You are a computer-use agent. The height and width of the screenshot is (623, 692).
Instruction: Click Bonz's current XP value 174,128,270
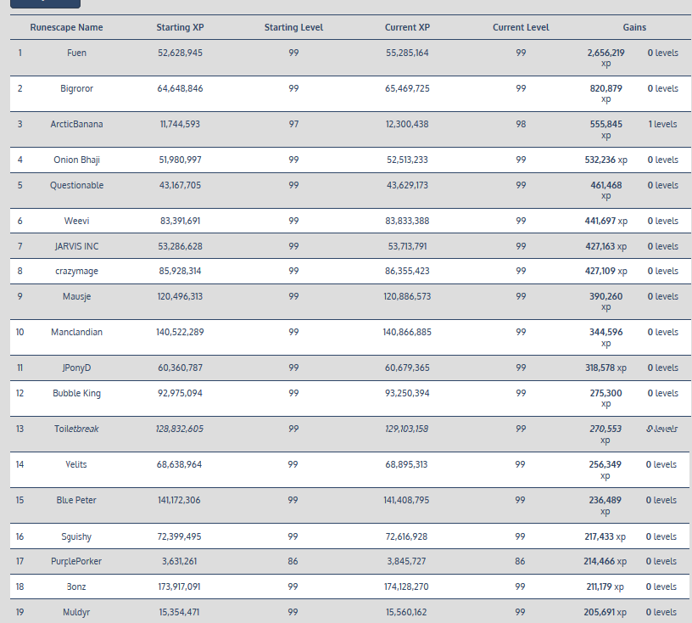click(407, 587)
